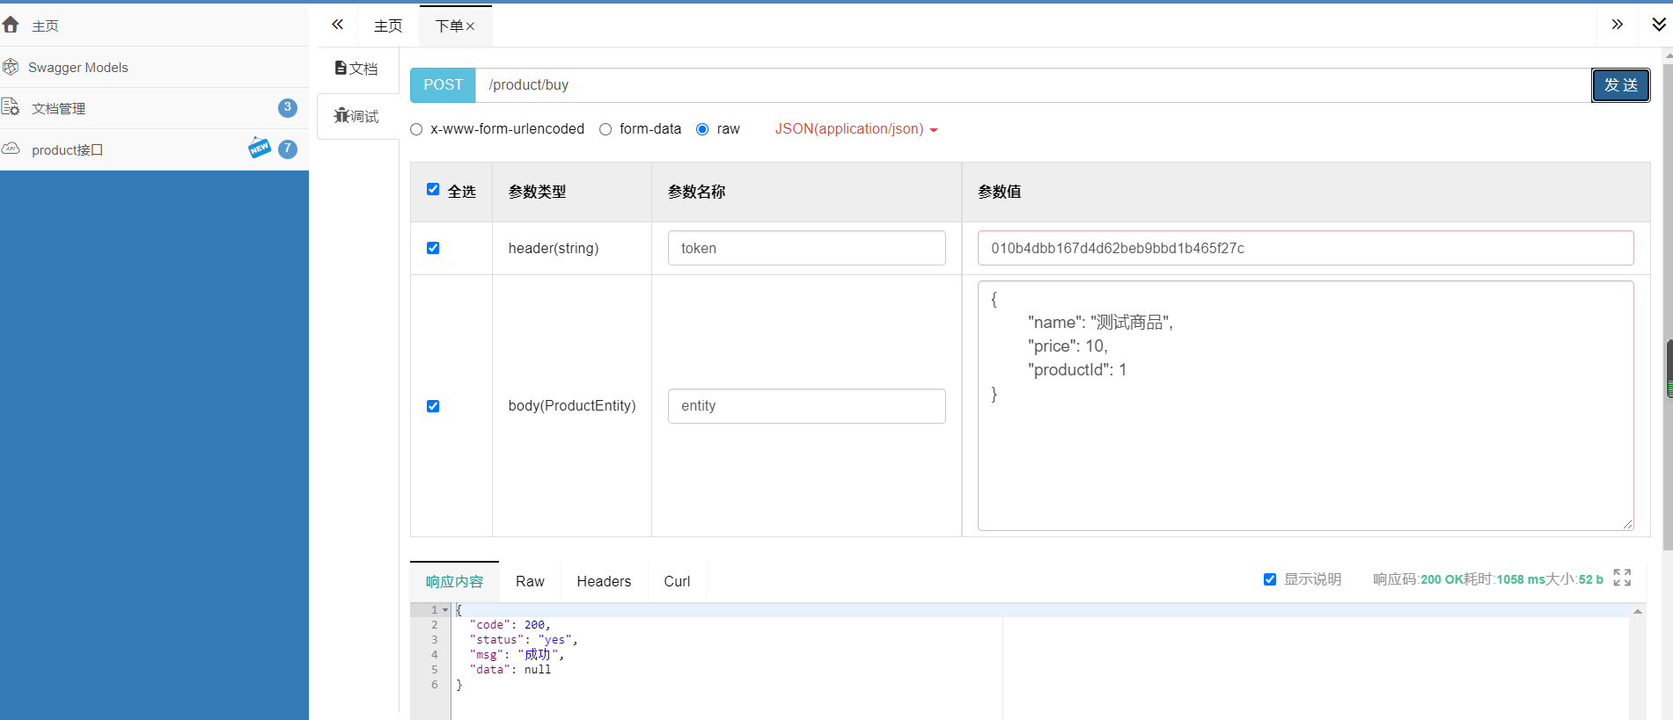Screen dimensions: 1673x720
Task: Toggle the 全选 checkbox
Action: click(433, 189)
